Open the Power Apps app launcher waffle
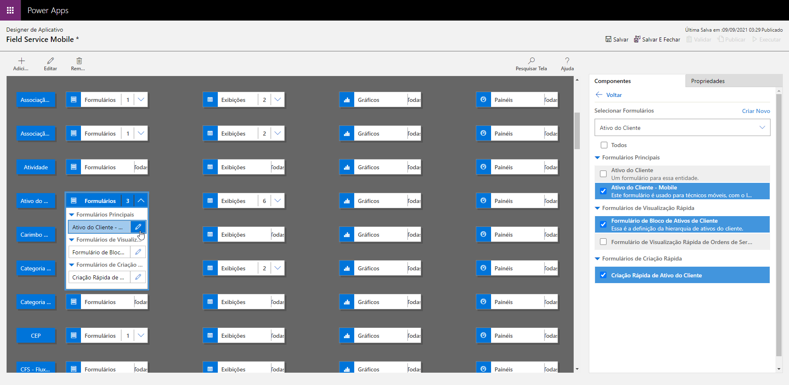Viewport: 789px width, 385px height. [x=10, y=10]
